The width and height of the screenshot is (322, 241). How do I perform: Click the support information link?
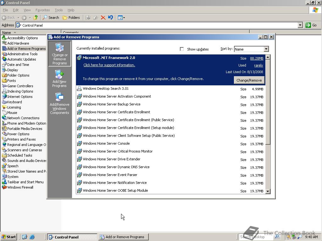tap(109, 65)
